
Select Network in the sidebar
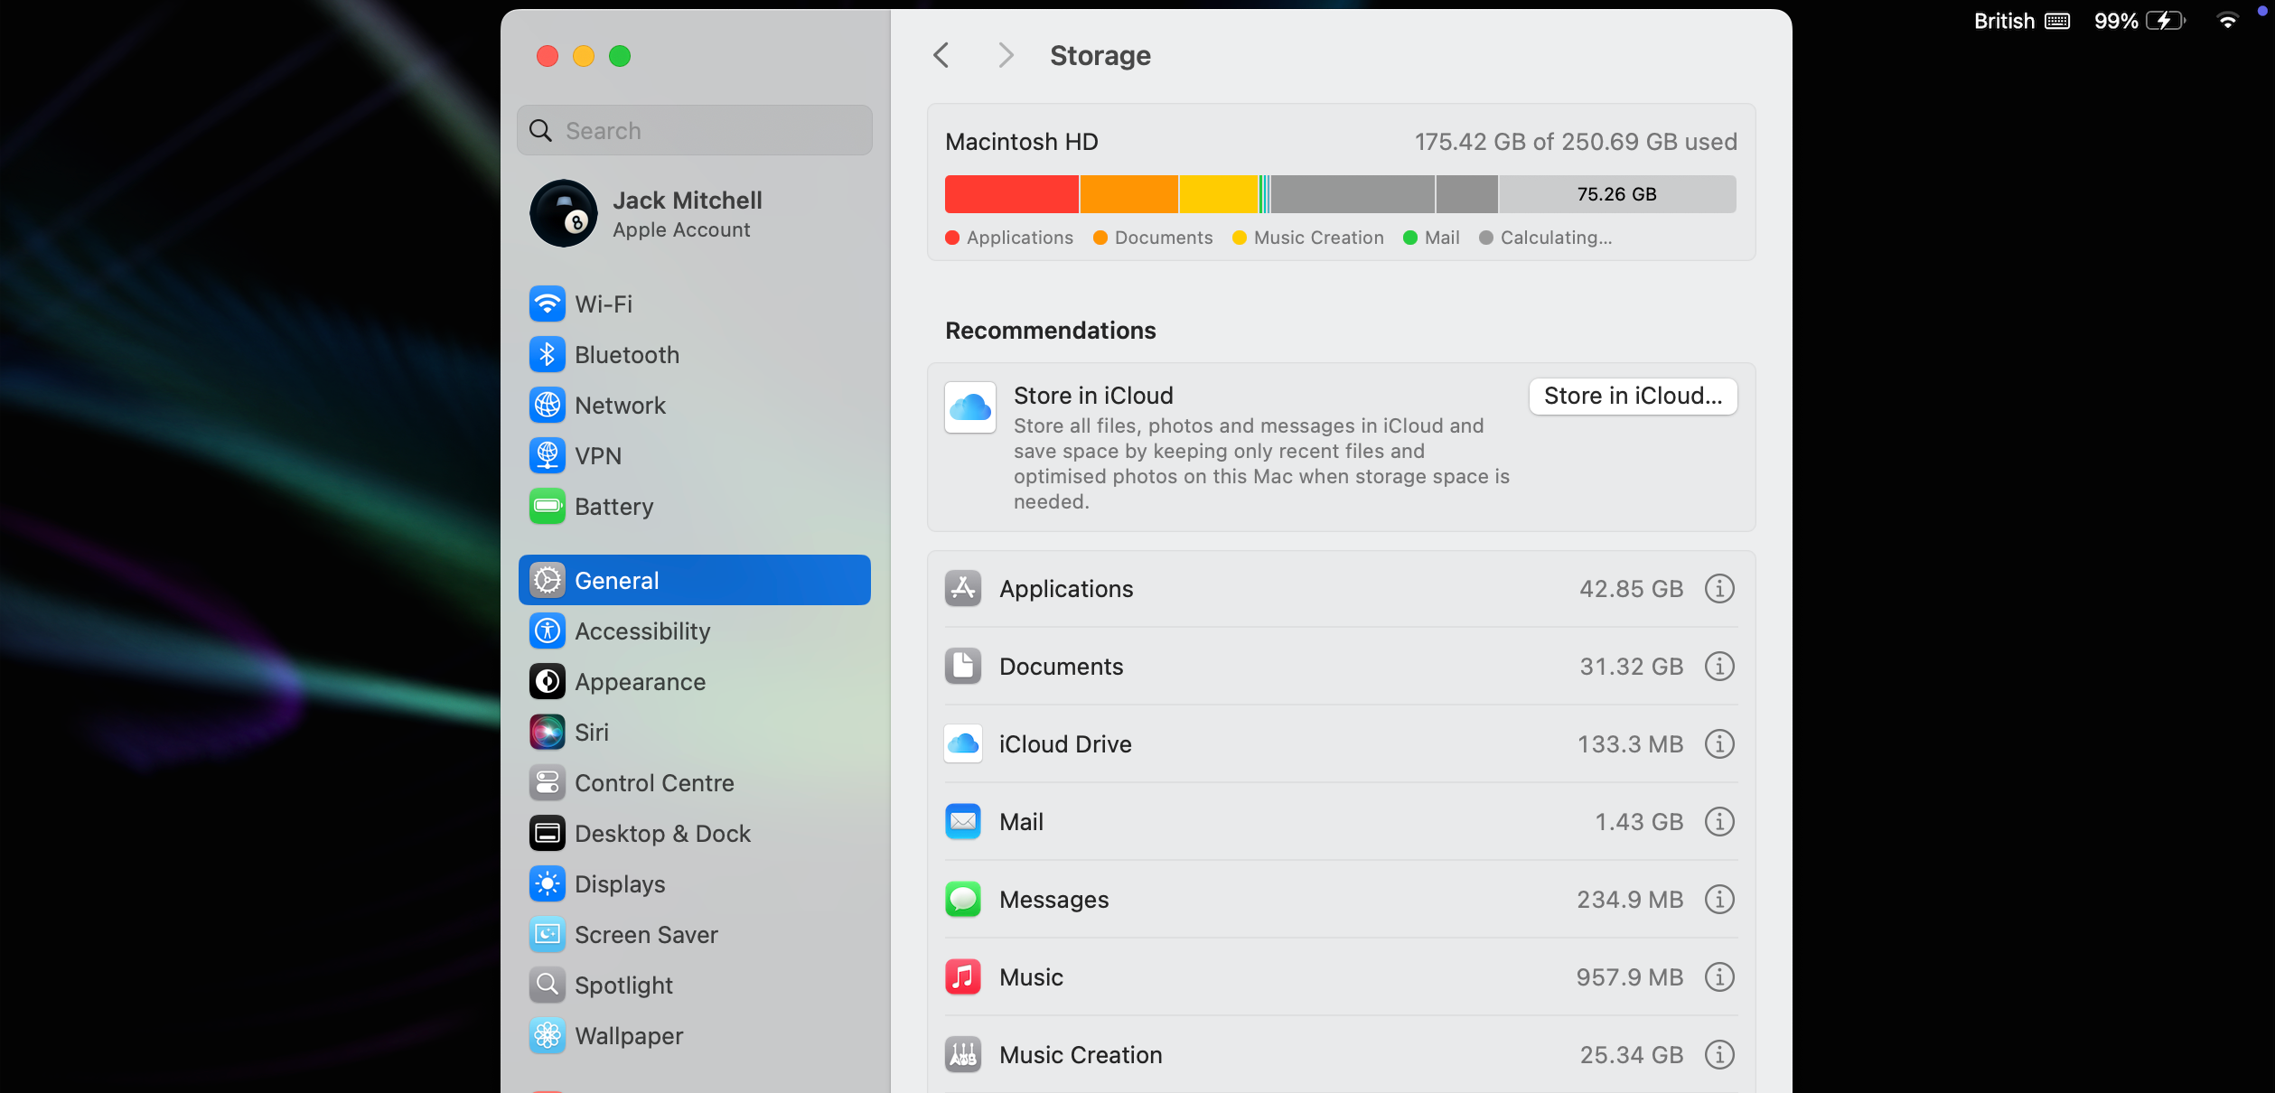pyautogui.click(x=694, y=406)
